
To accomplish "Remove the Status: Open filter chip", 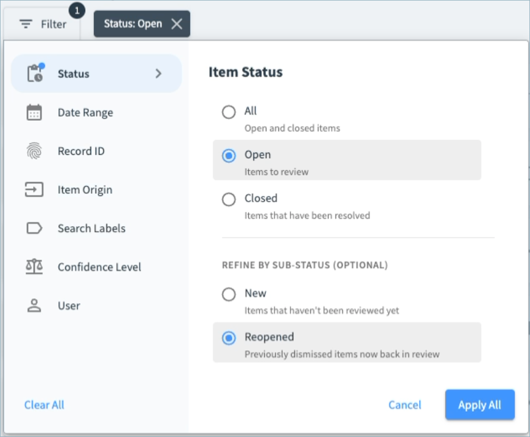I will (177, 24).
